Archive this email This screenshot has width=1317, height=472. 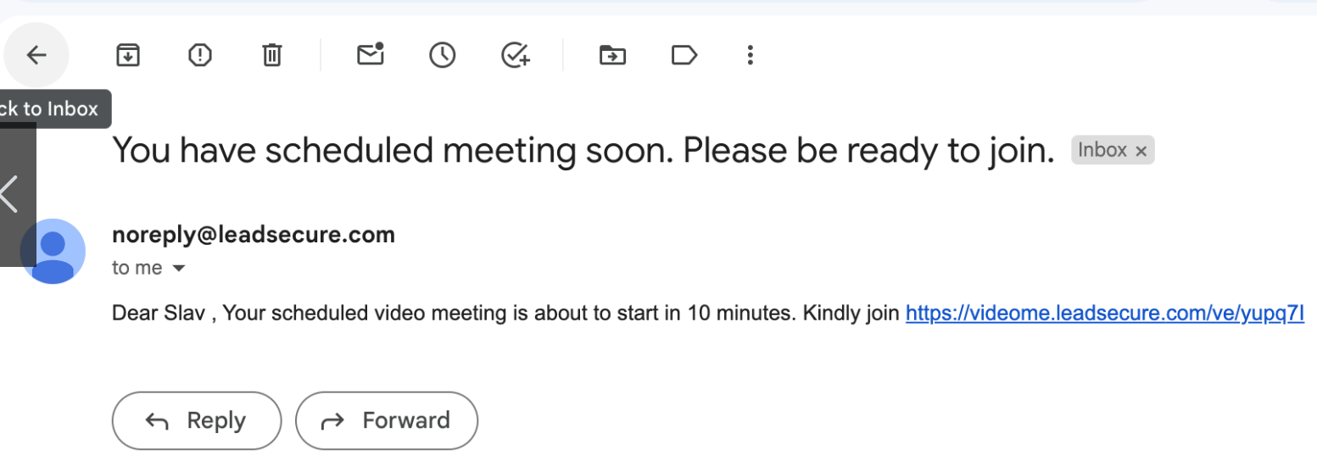click(x=127, y=56)
